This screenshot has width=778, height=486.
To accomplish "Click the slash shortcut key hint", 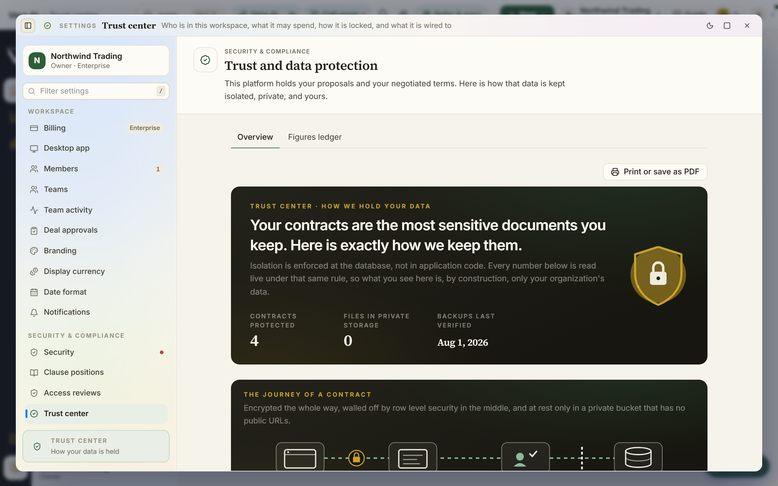I will 161,91.
